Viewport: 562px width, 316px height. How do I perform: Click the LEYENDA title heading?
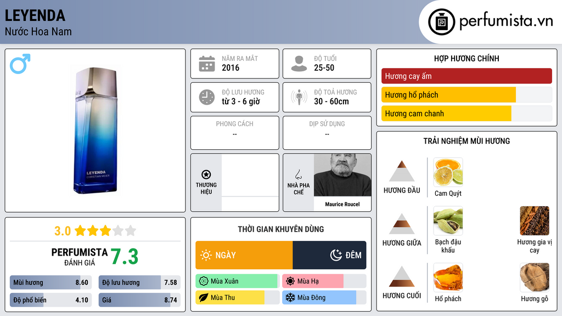[x=35, y=16]
